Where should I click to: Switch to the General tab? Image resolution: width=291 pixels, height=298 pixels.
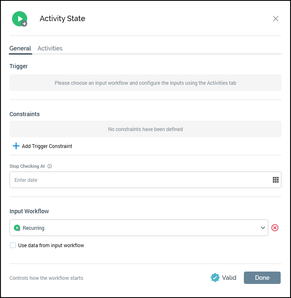pyautogui.click(x=20, y=48)
